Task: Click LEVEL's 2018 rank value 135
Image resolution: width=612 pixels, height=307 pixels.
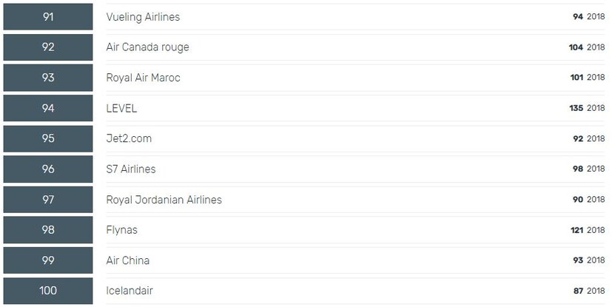Action: tap(576, 108)
